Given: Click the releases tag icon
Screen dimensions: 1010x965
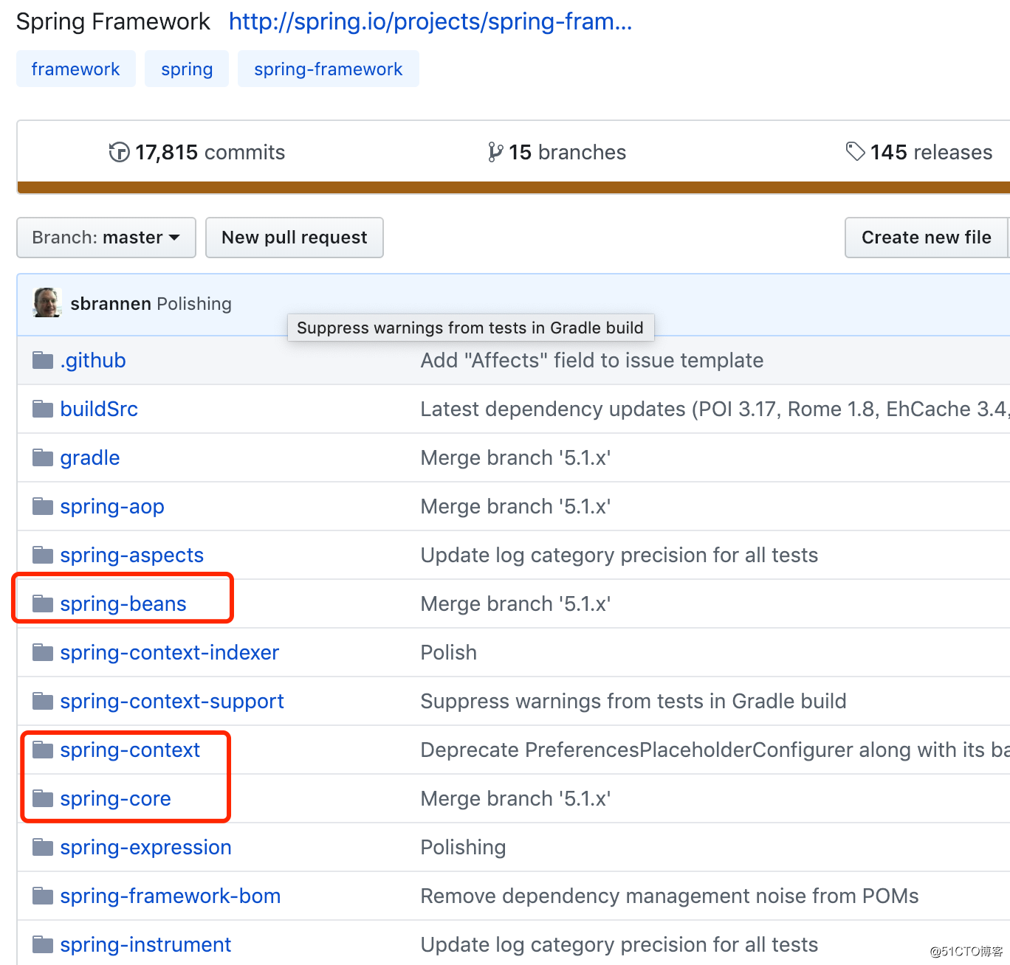Looking at the screenshot, I should tap(855, 151).
